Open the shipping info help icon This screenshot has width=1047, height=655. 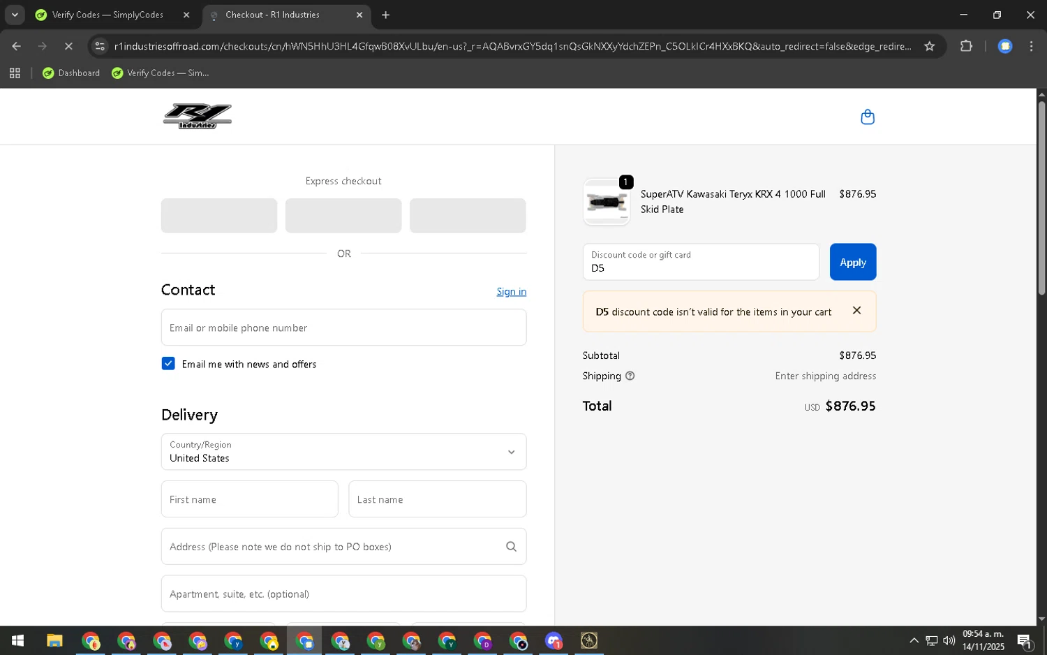(x=630, y=376)
